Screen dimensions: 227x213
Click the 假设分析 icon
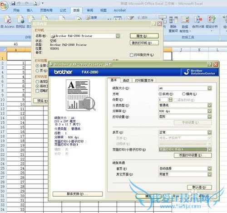tap(212, 24)
